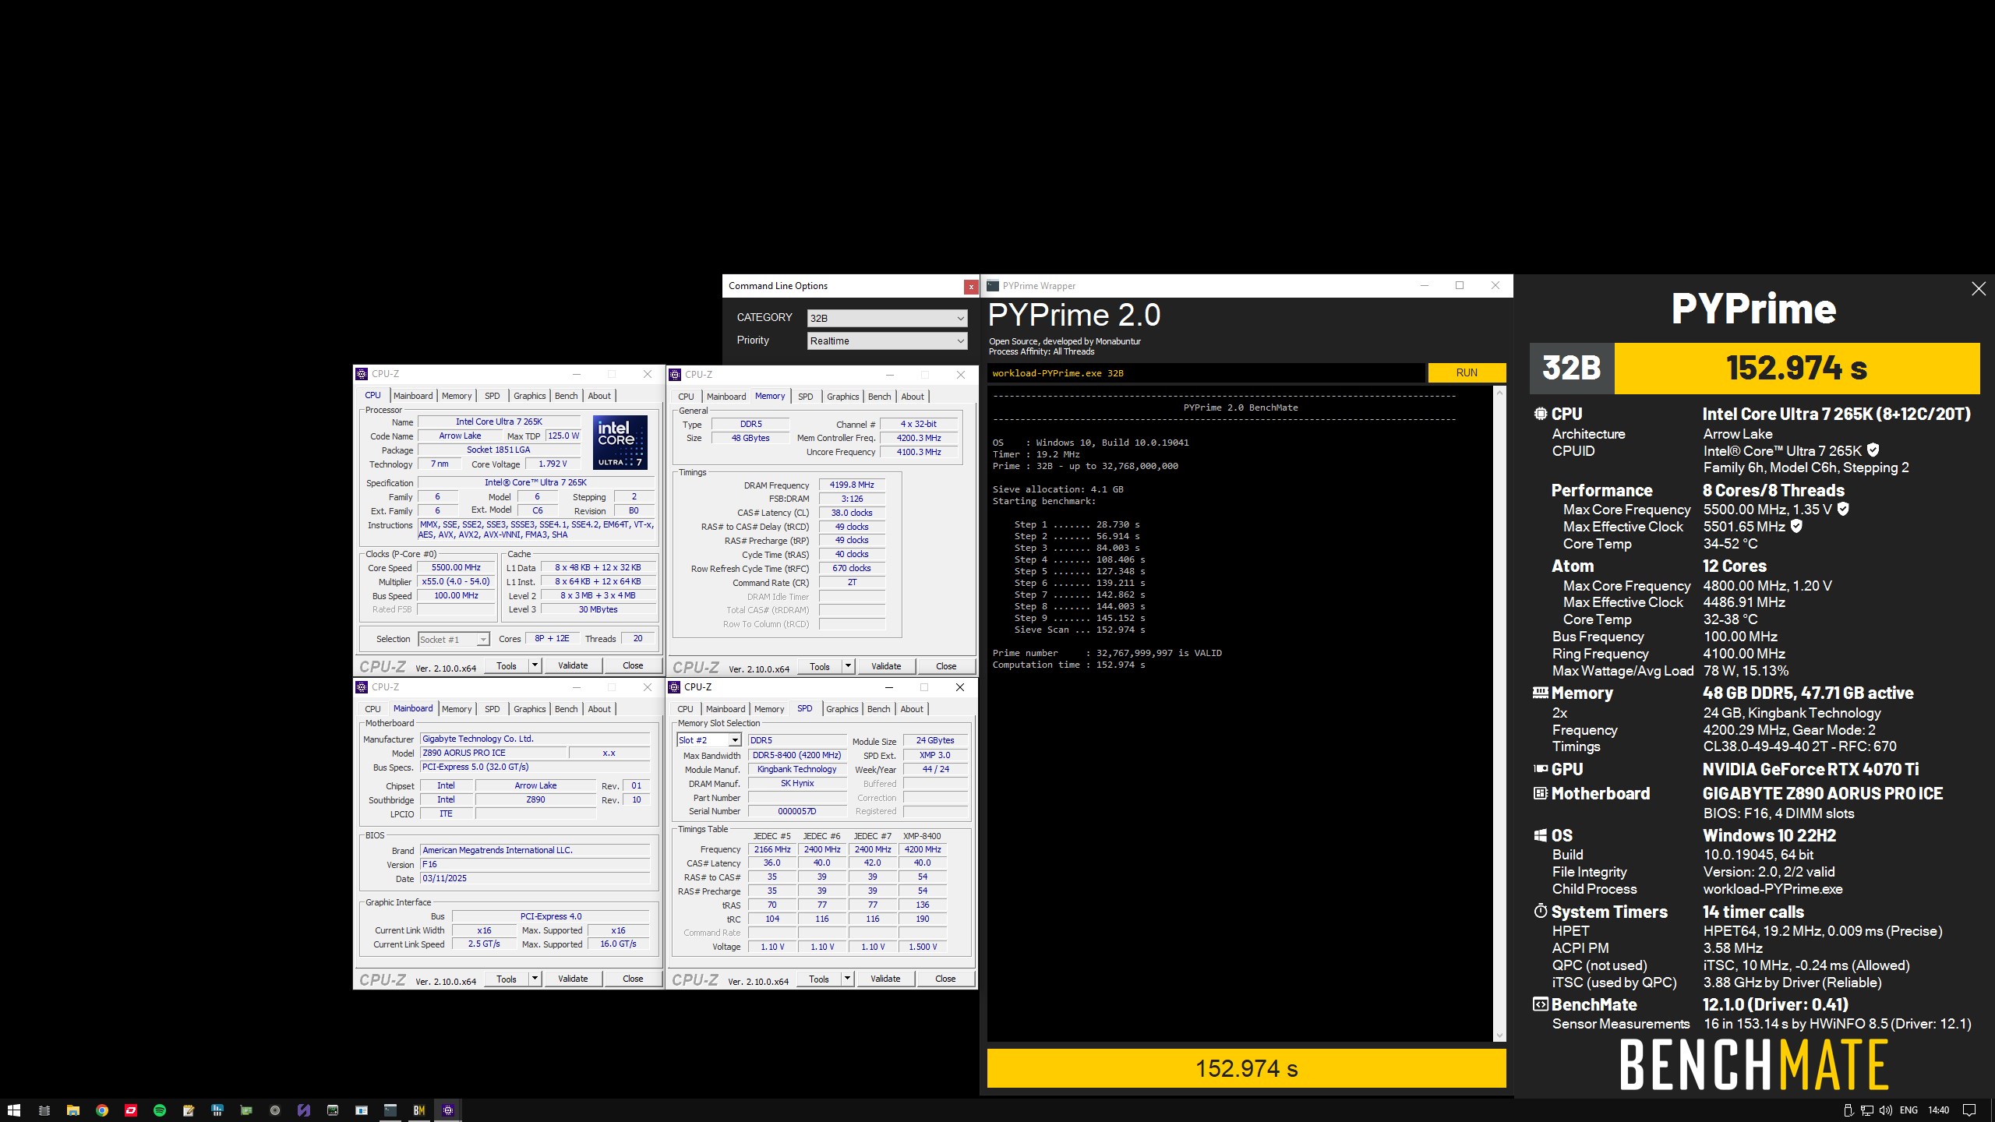Click the PYPrime console scrollbar up arrow
This screenshot has height=1122, width=1995.
click(x=1499, y=393)
